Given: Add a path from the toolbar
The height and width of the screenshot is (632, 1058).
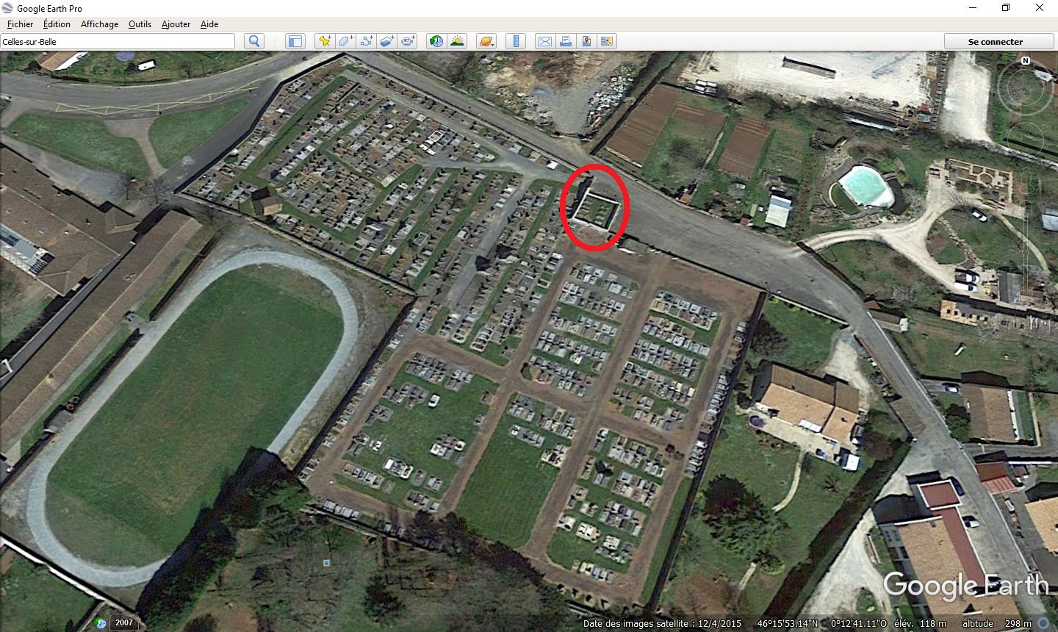Looking at the screenshot, I should click(366, 41).
